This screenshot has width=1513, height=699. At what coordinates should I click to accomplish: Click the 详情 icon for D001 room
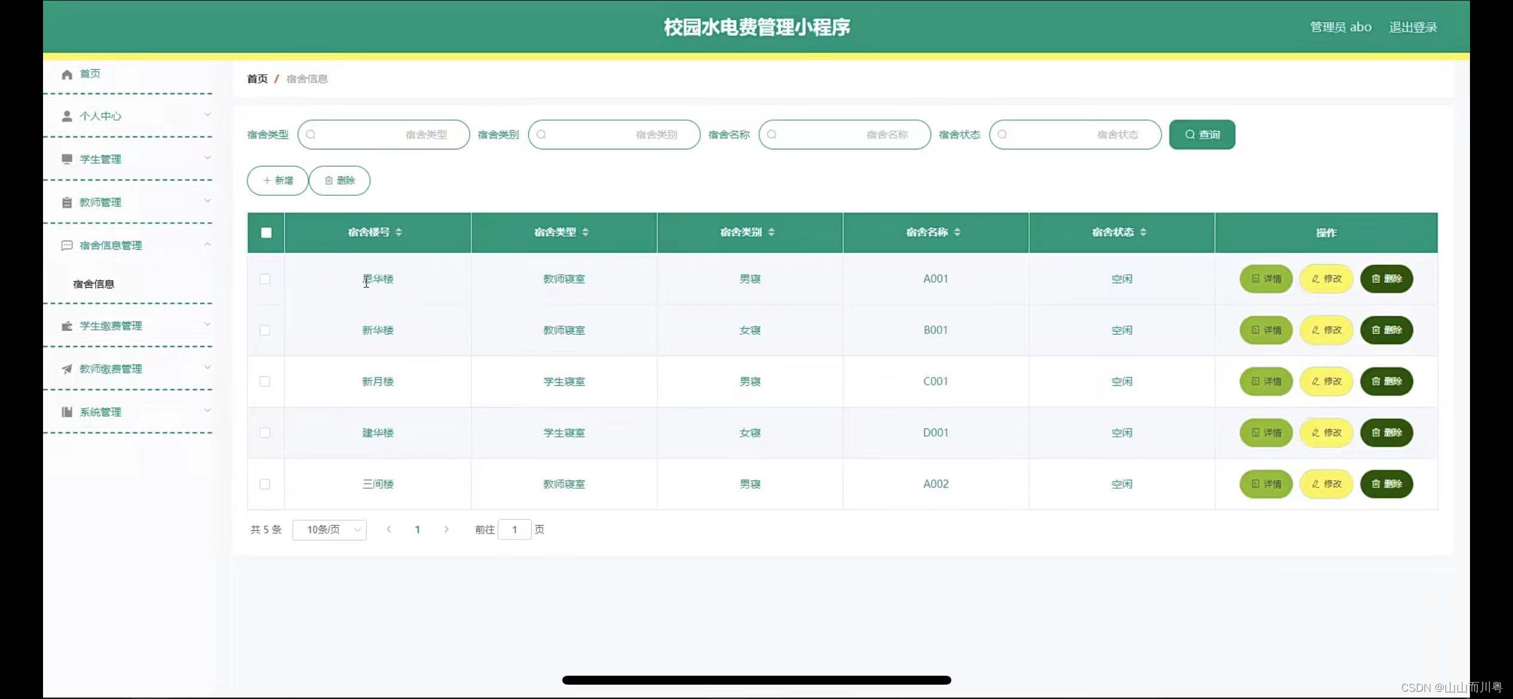(x=1265, y=432)
